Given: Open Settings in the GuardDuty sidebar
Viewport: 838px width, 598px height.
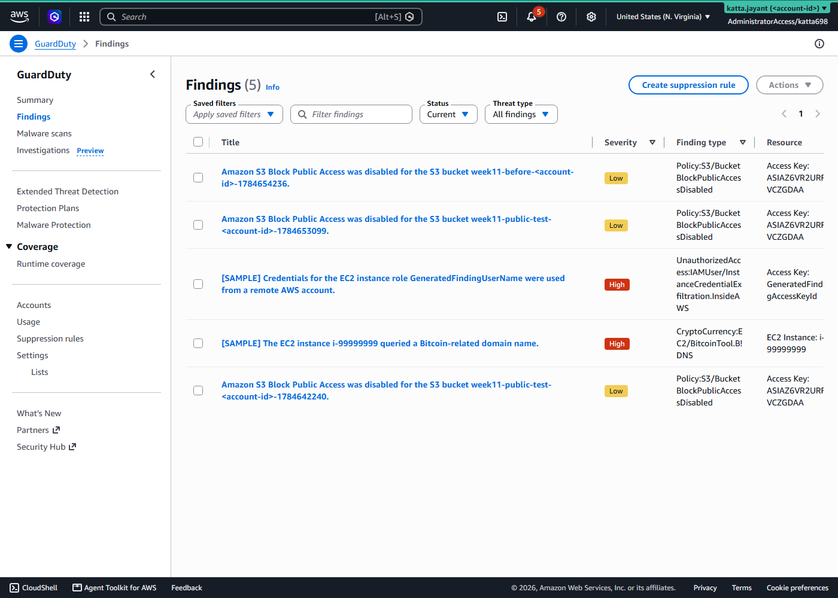Looking at the screenshot, I should point(32,355).
